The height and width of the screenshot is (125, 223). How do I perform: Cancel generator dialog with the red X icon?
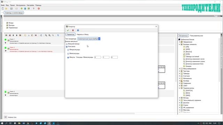click(73, 30)
